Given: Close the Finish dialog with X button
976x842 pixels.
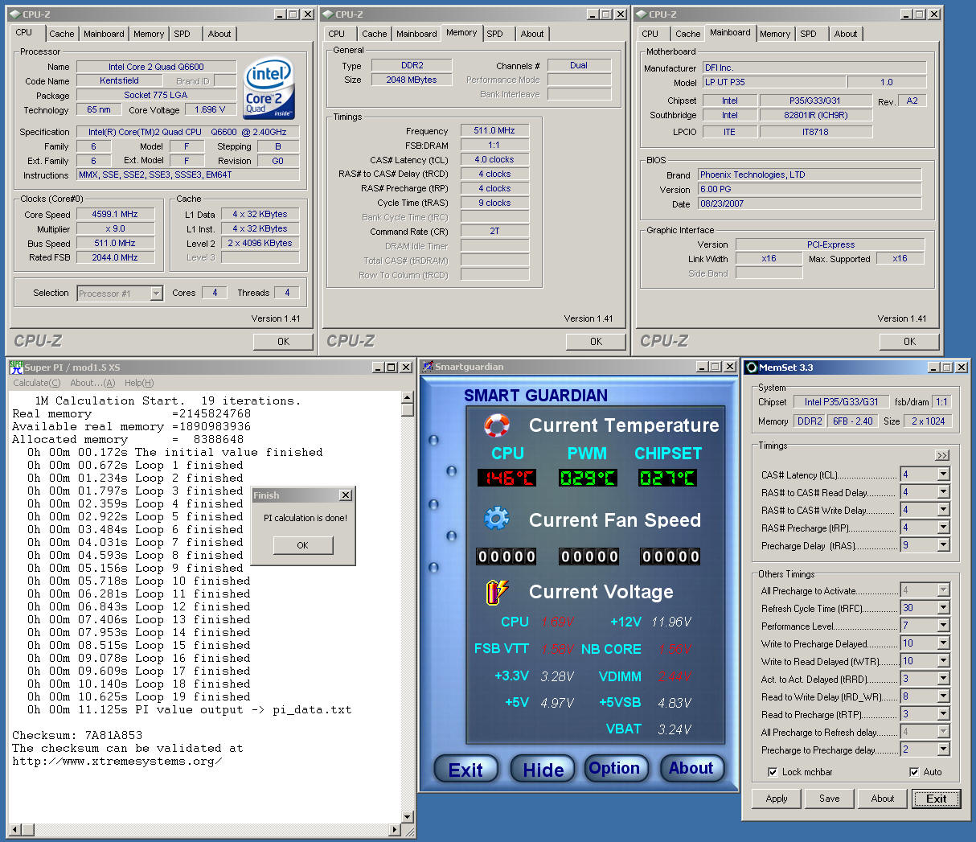Looking at the screenshot, I should click(345, 495).
